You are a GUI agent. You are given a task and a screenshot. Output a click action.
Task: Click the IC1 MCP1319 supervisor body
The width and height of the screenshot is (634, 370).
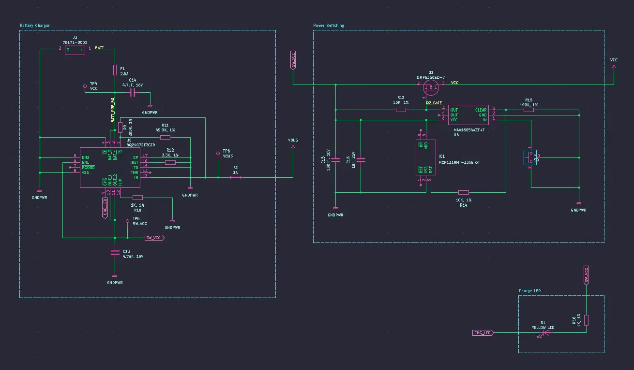[426, 157]
